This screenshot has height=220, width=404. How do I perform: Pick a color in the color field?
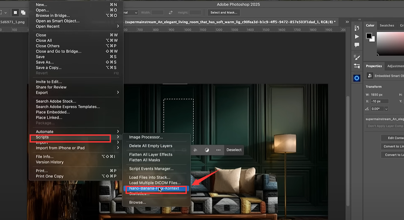click(x=390, y=44)
